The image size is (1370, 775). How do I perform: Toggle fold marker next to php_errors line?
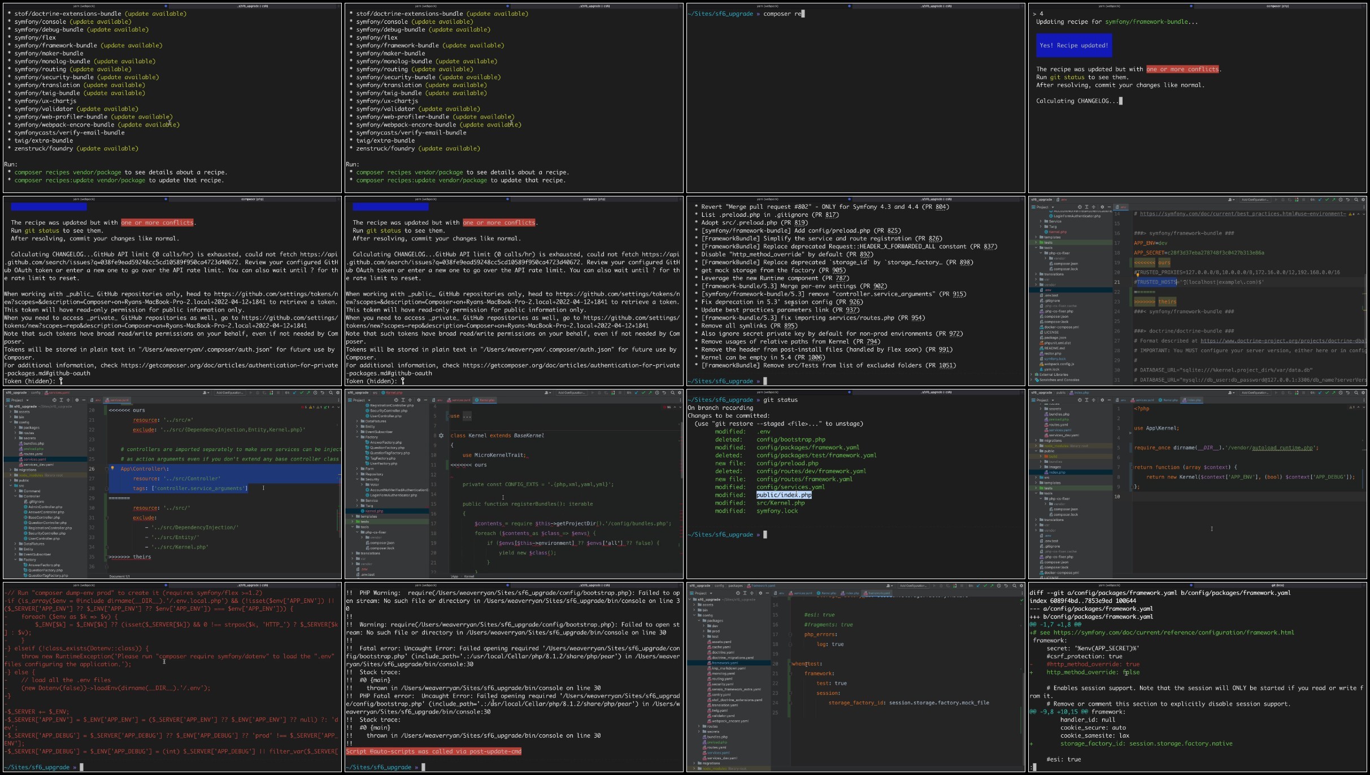(x=790, y=634)
